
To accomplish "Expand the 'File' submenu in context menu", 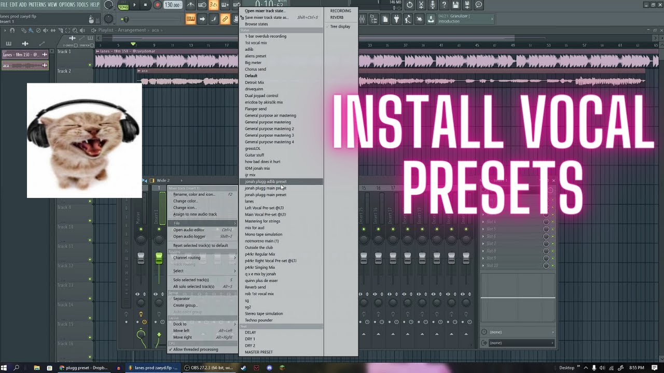I will (202, 223).
